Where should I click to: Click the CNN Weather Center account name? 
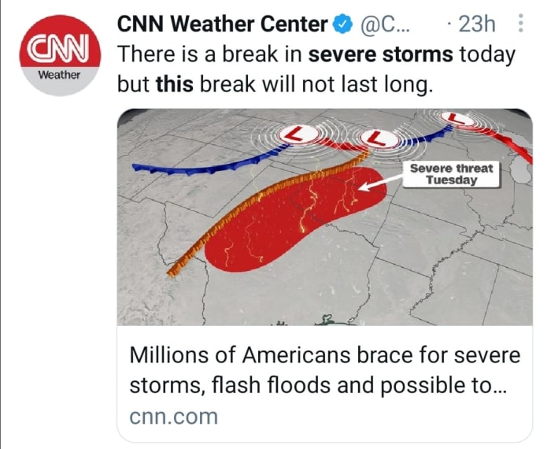pos(222,24)
